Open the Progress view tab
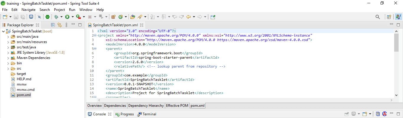The height and width of the screenshot is (118, 403). point(124,114)
